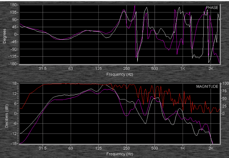
Task: Select 1K frequency tick below magnitude plot
Action: [182, 148]
